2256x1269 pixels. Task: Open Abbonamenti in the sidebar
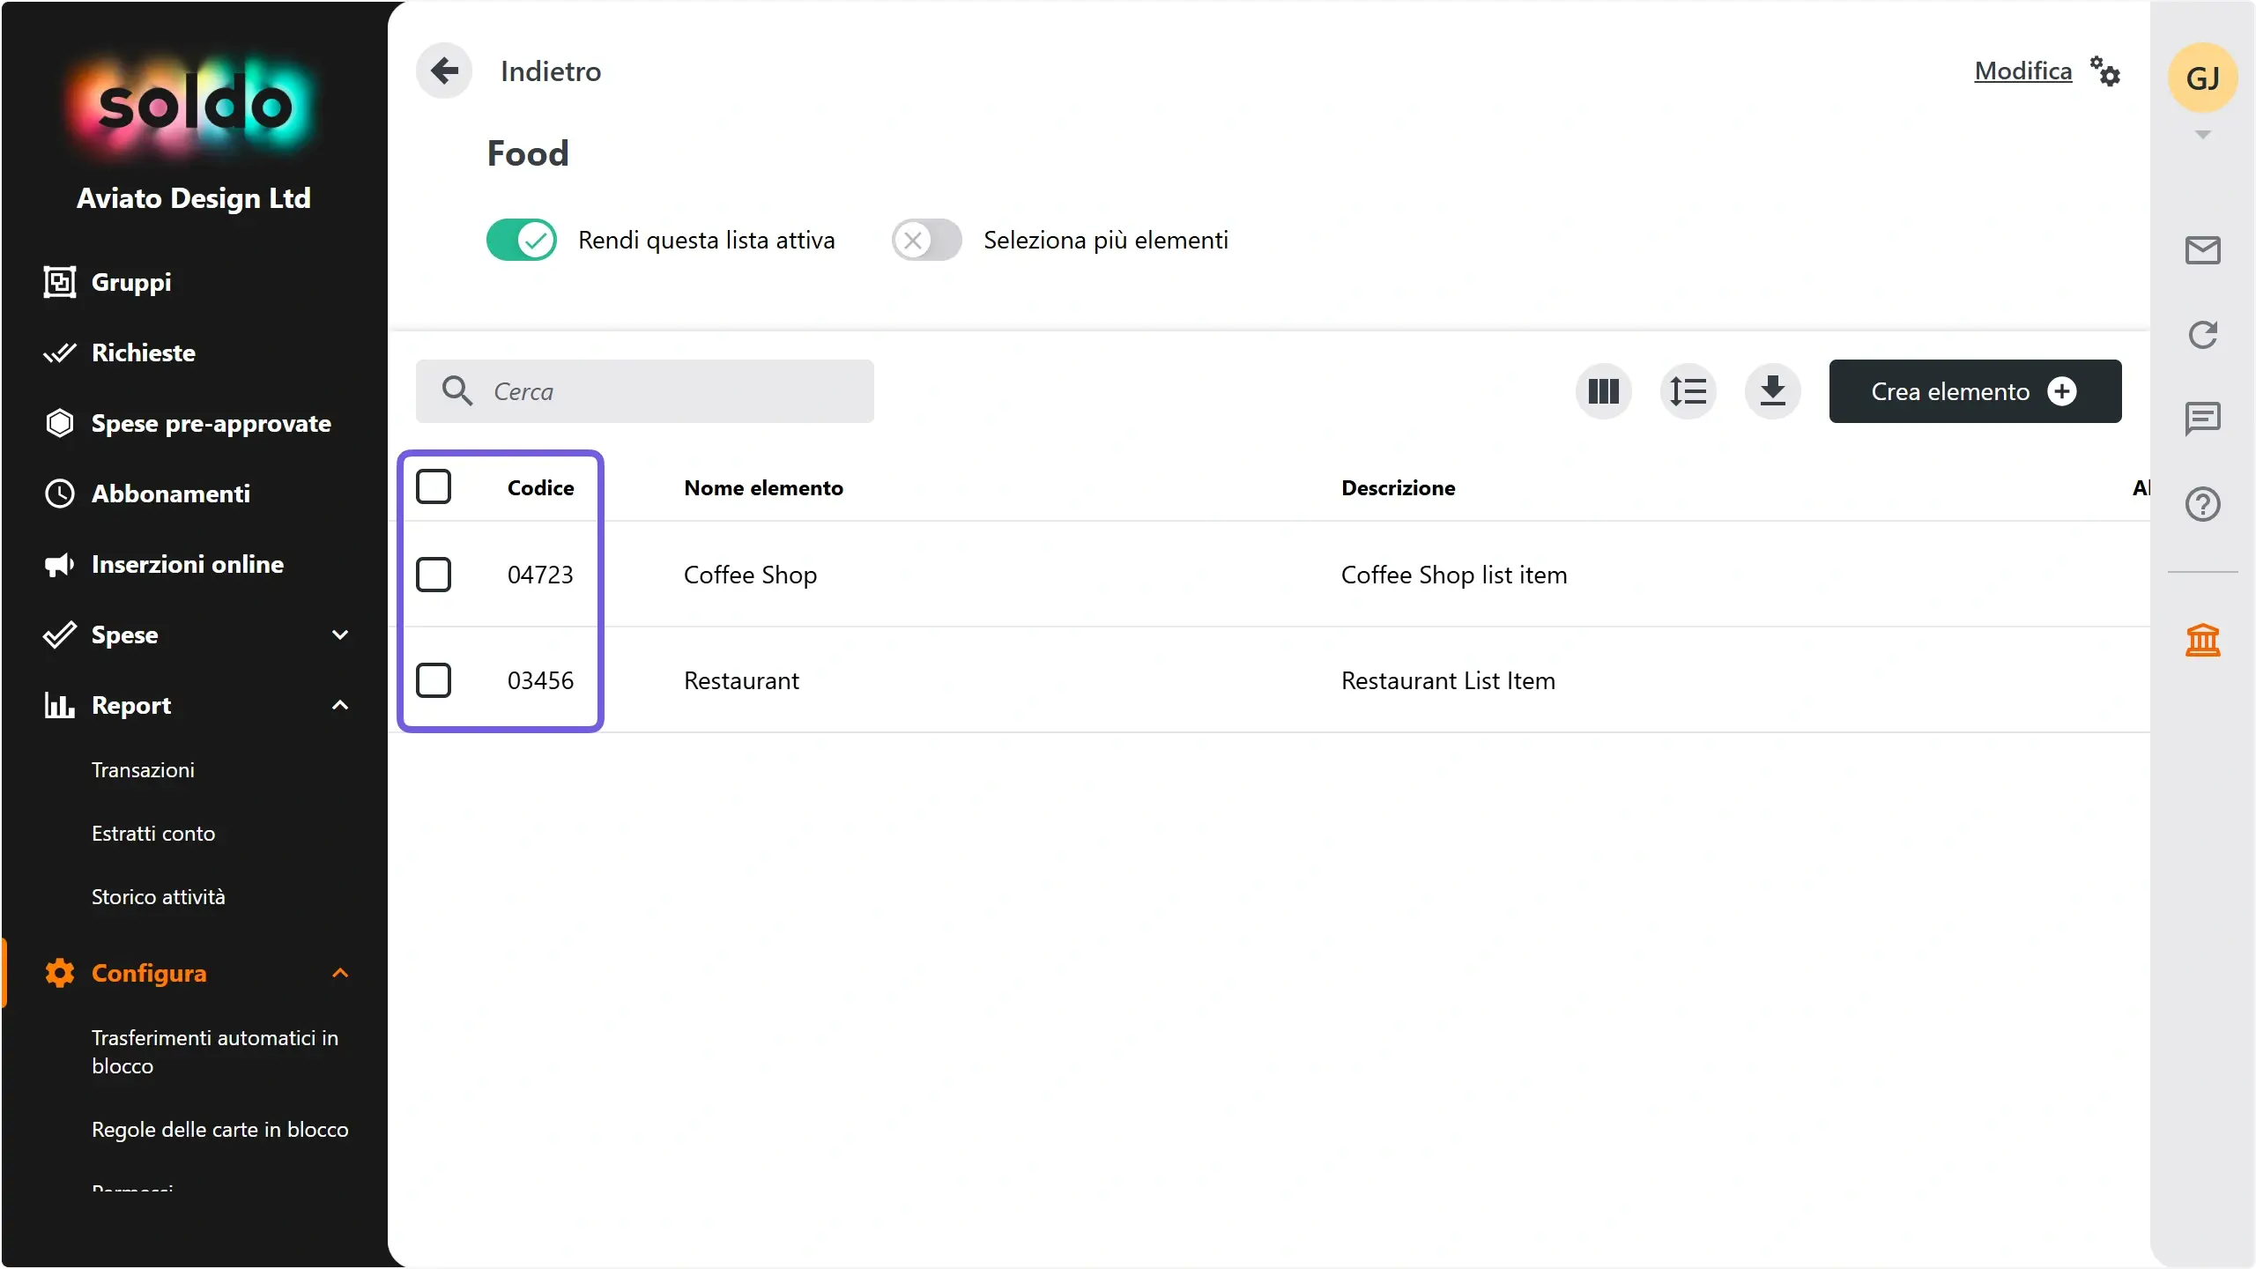[171, 493]
